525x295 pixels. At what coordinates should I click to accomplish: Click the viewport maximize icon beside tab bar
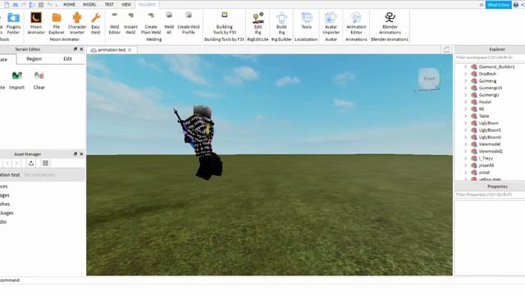point(446,50)
